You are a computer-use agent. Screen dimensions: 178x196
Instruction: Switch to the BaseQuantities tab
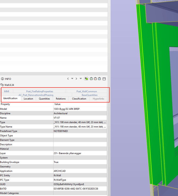tap(90, 95)
